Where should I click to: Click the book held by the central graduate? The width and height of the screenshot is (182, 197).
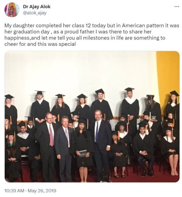tap(83, 154)
